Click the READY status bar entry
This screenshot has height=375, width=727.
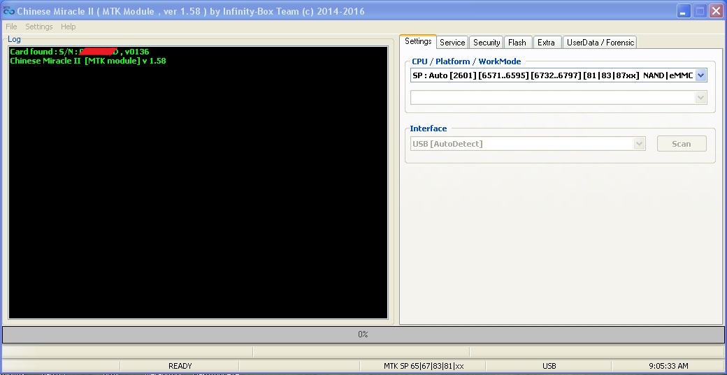tap(180, 366)
